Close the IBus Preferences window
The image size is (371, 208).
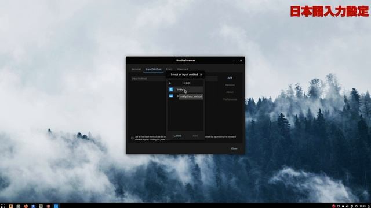[x=241, y=61]
